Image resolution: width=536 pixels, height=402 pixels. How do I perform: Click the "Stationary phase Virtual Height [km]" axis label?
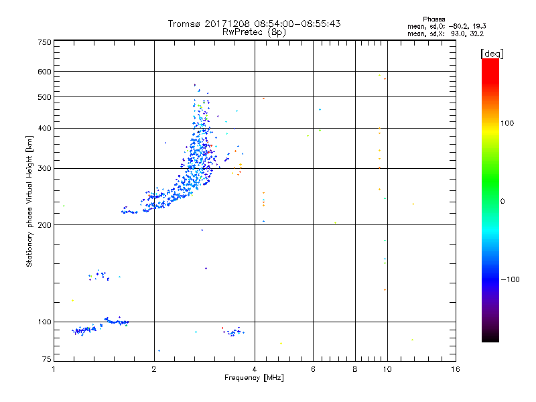tap(29, 201)
